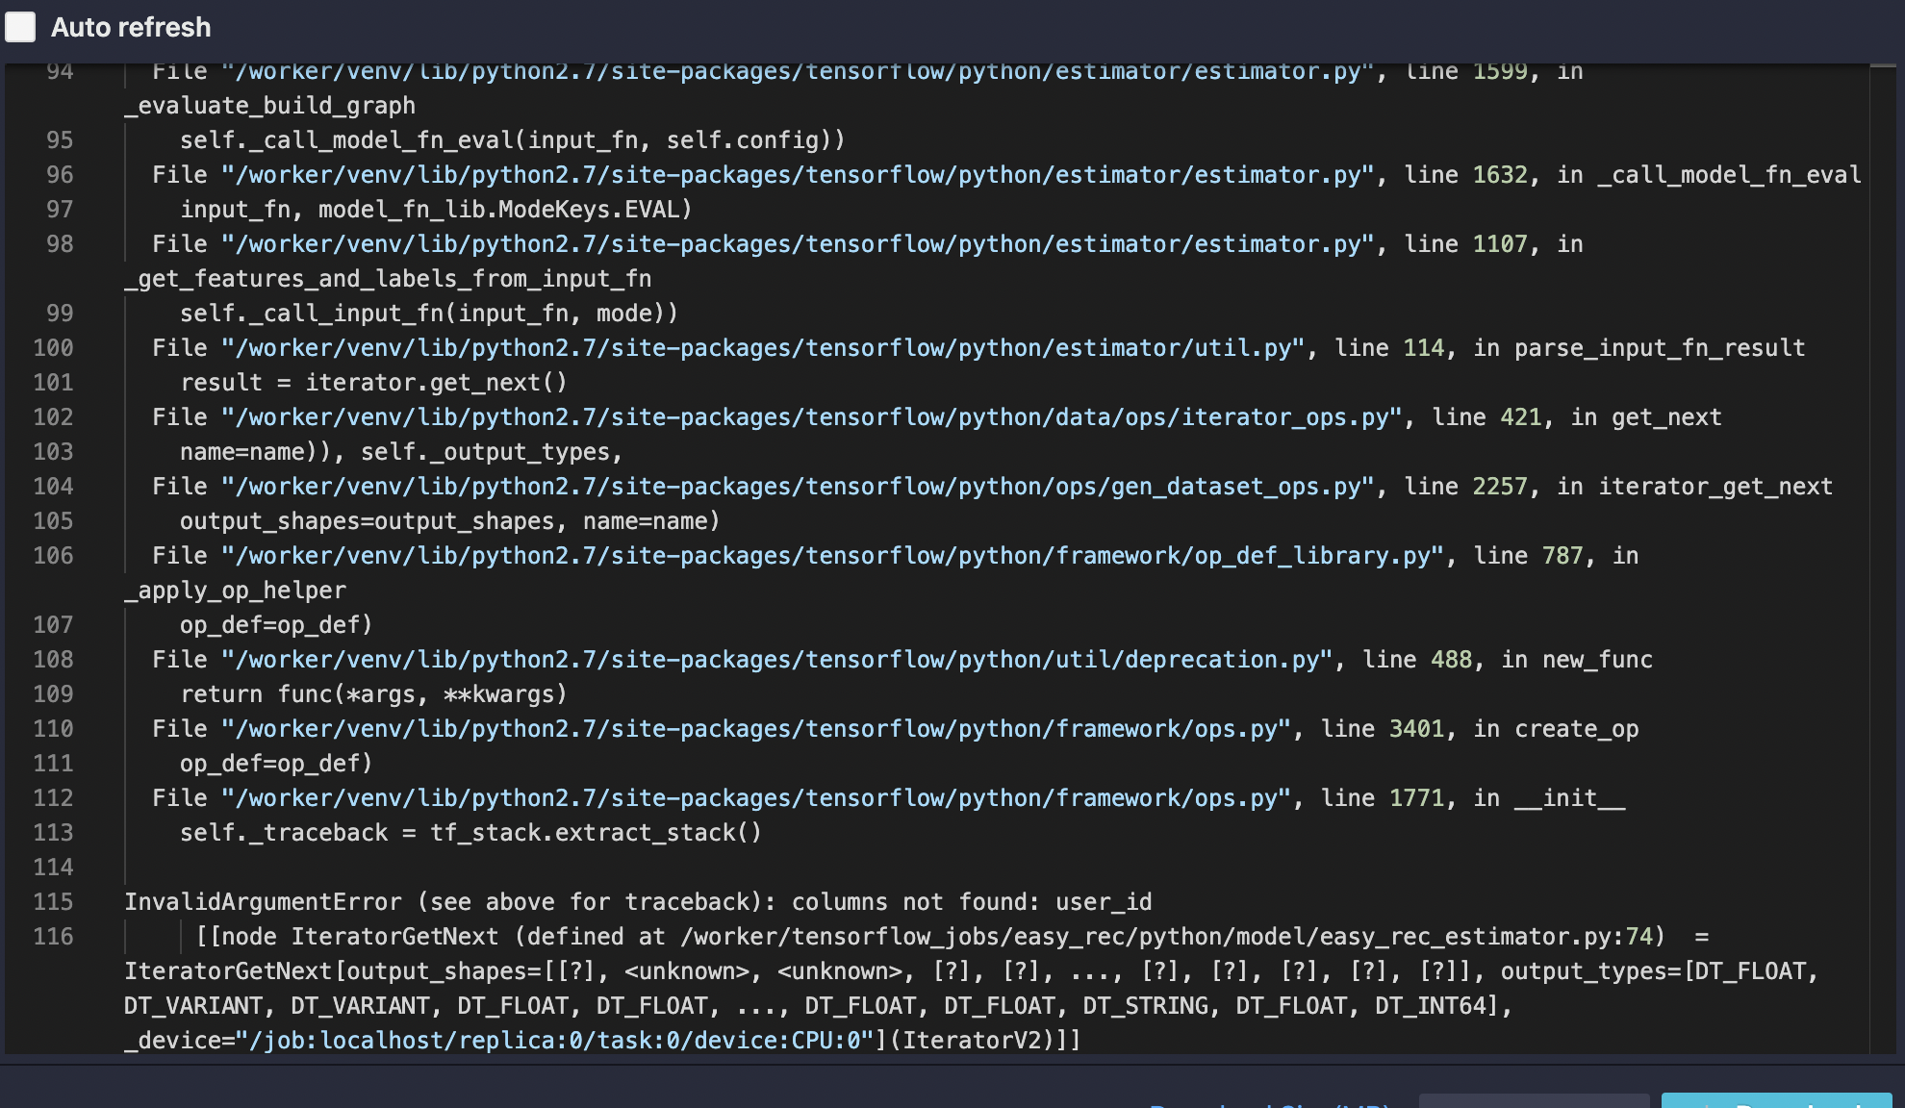Click the InvalidArgumentError message line
The image size is (1905, 1108).
[638, 902]
